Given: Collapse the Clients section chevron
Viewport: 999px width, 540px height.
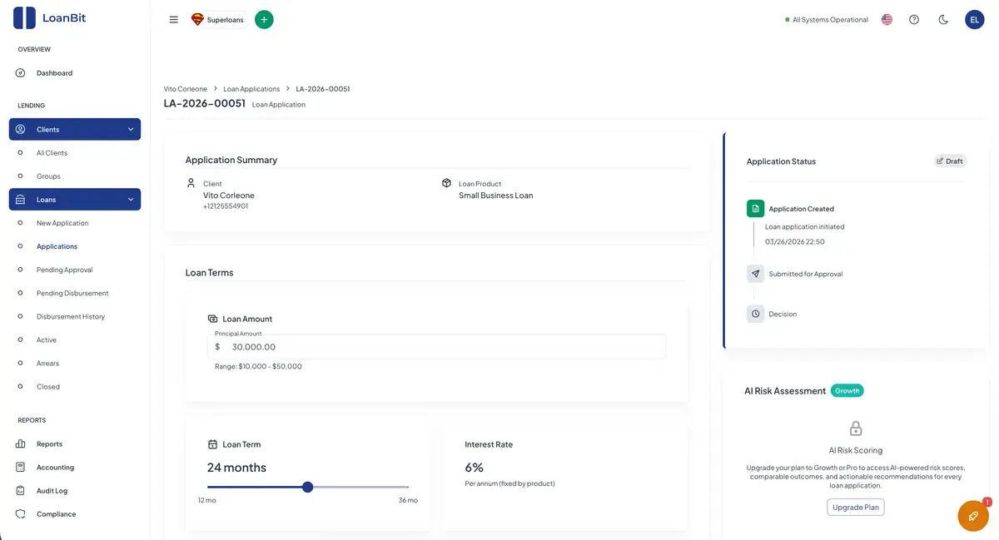Looking at the screenshot, I should pos(131,130).
